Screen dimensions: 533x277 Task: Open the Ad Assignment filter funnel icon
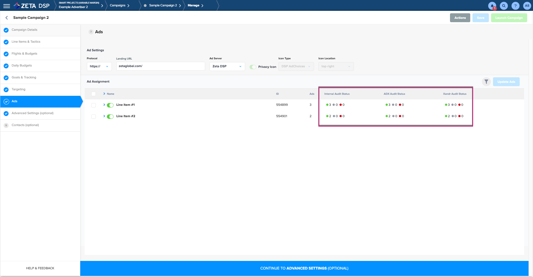[x=486, y=82]
